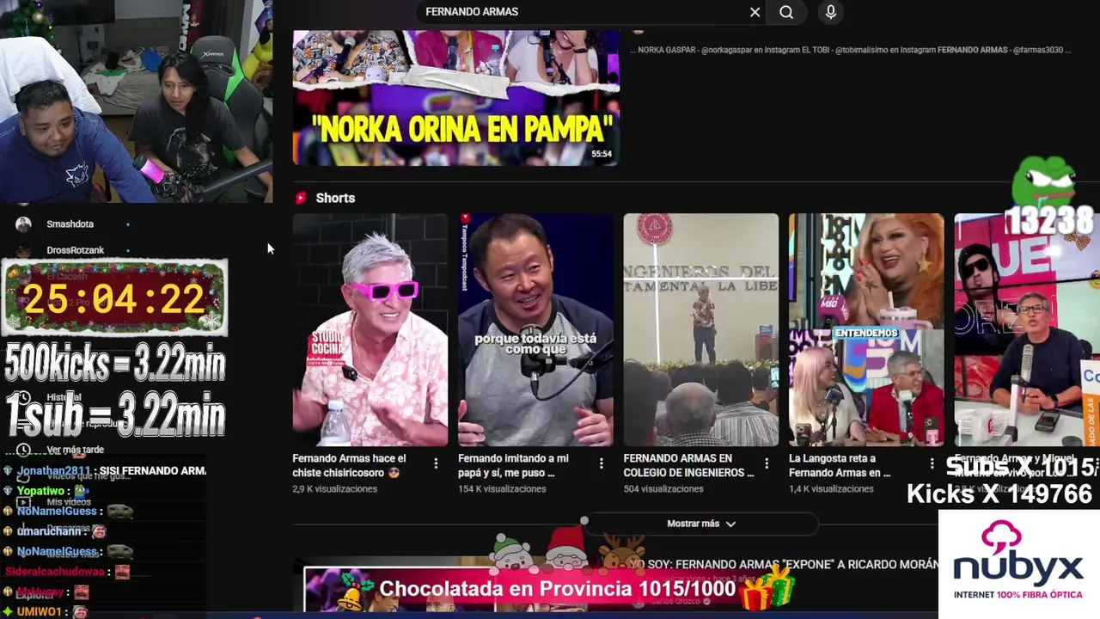Click chat username UMIWO1
The width and height of the screenshot is (1100, 619).
click(40, 612)
